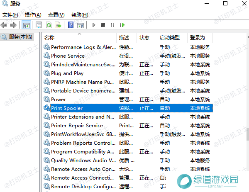Sort by the 名称 column header

pos(79,38)
